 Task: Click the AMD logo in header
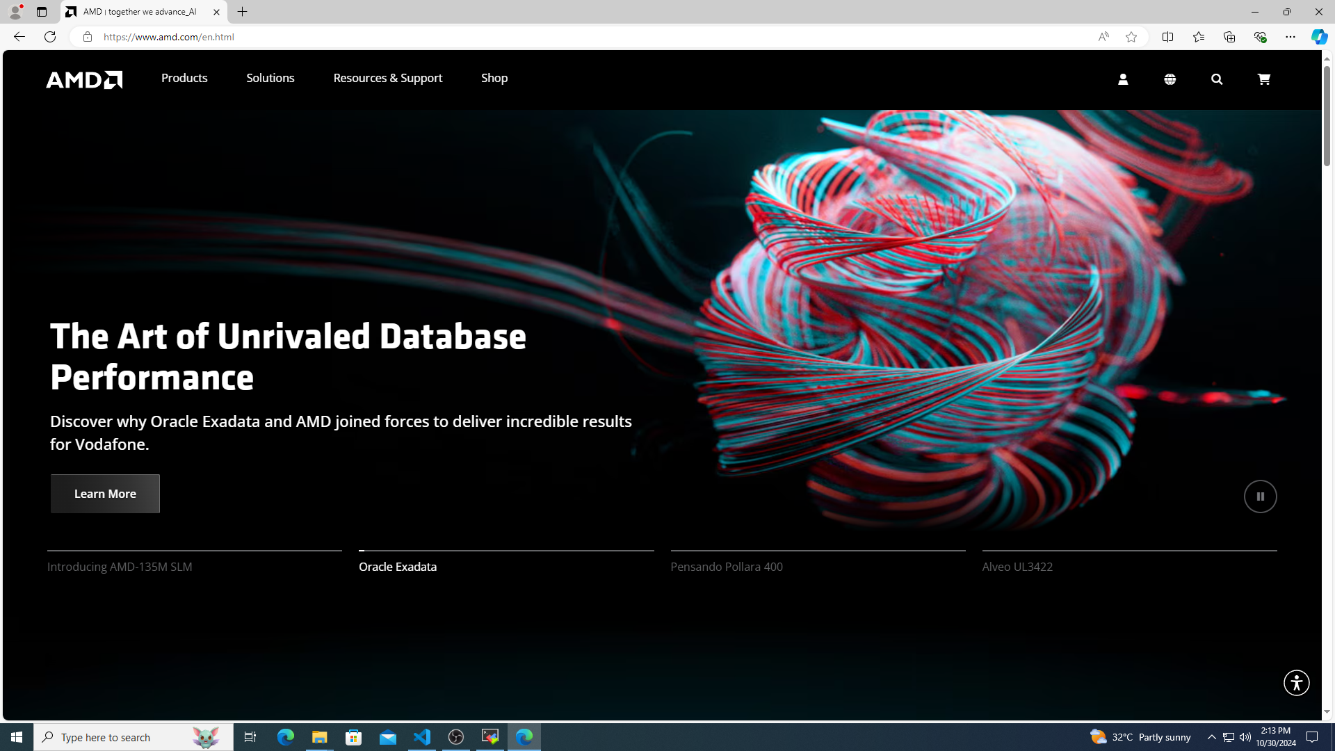[84, 79]
